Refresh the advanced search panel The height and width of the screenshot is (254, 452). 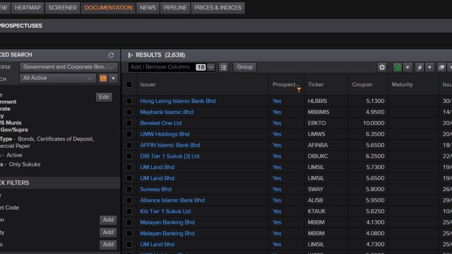tap(111, 55)
